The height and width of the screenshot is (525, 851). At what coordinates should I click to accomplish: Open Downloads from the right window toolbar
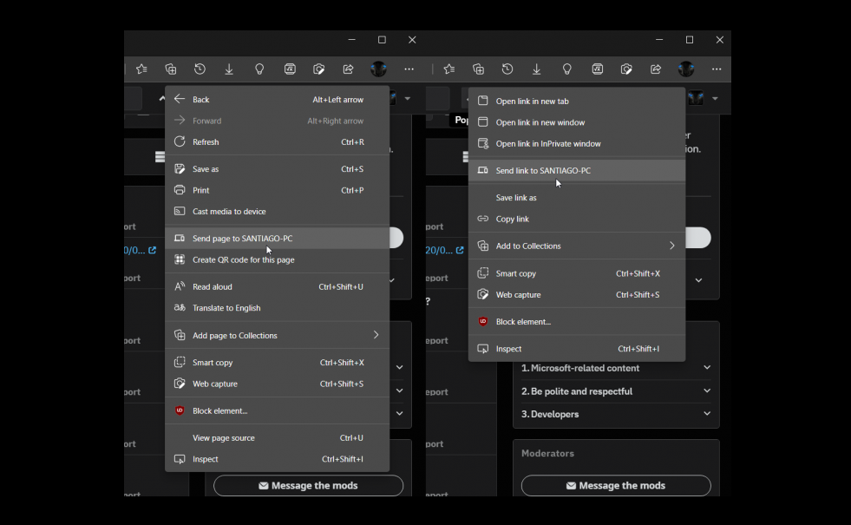537,69
